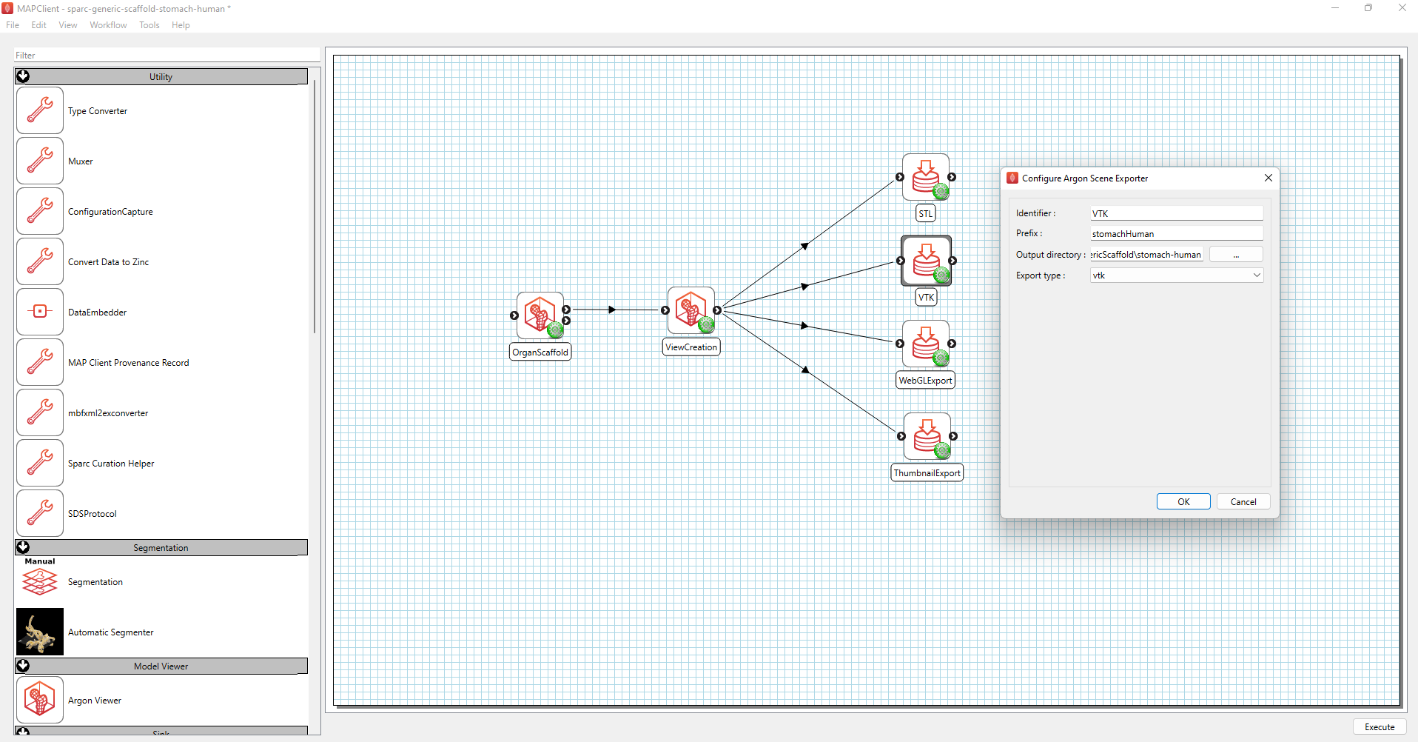
Task: Open the Workflow menu
Action: (x=108, y=25)
